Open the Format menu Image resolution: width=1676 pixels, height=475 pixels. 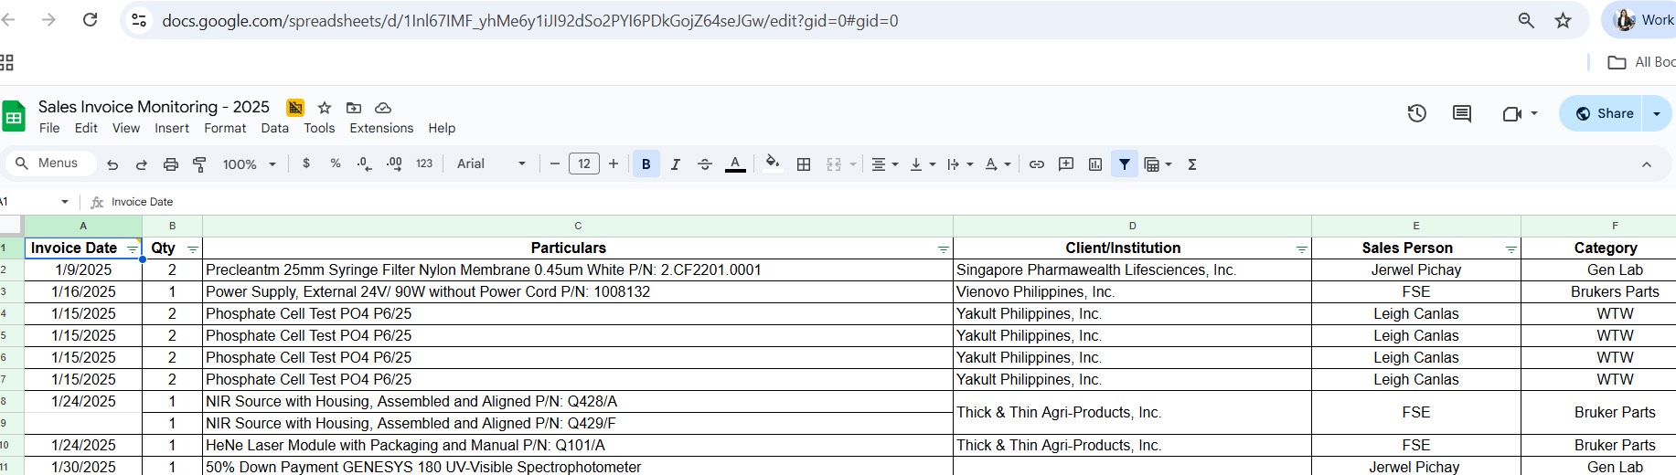225,128
